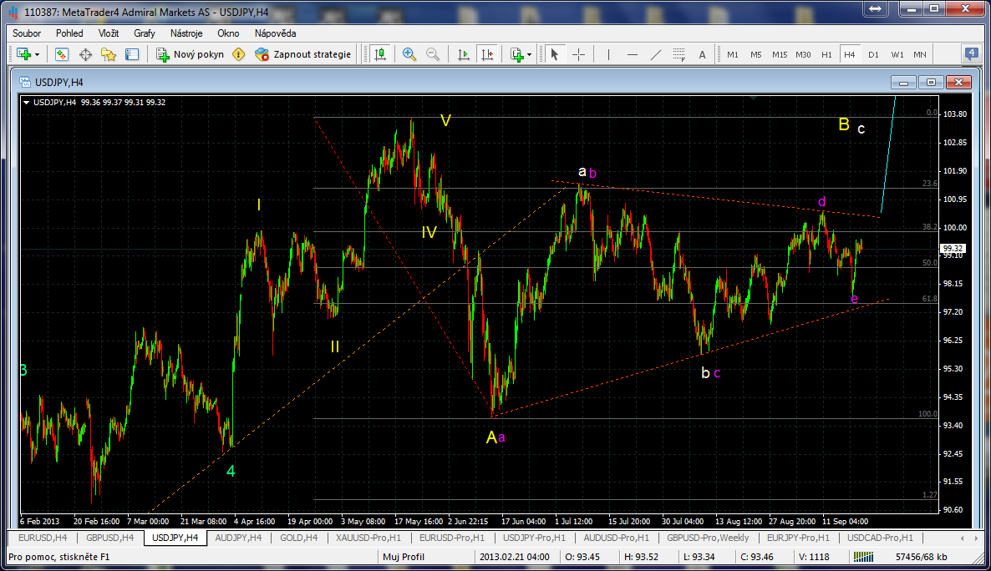
Task: Open the Okno menu
Action: coord(228,33)
